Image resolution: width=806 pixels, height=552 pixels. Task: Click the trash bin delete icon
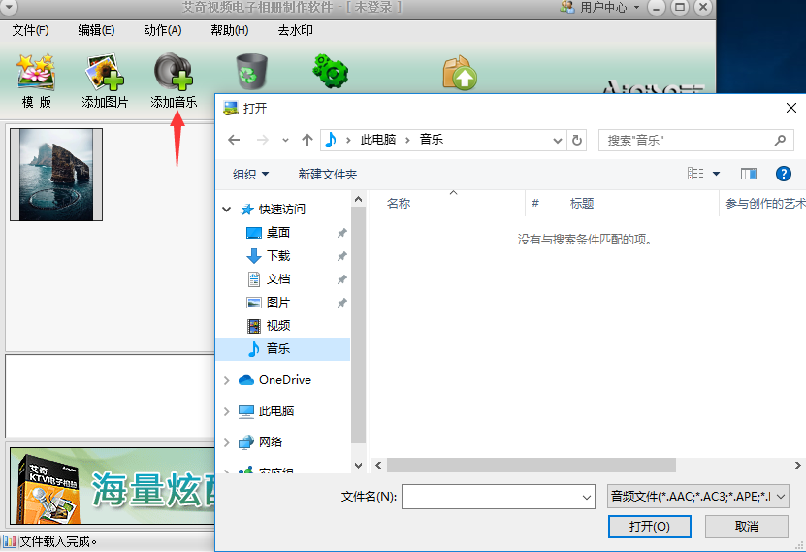[x=251, y=72]
